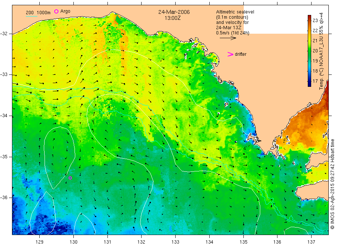Click the latitude label -35

tap(4, 156)
